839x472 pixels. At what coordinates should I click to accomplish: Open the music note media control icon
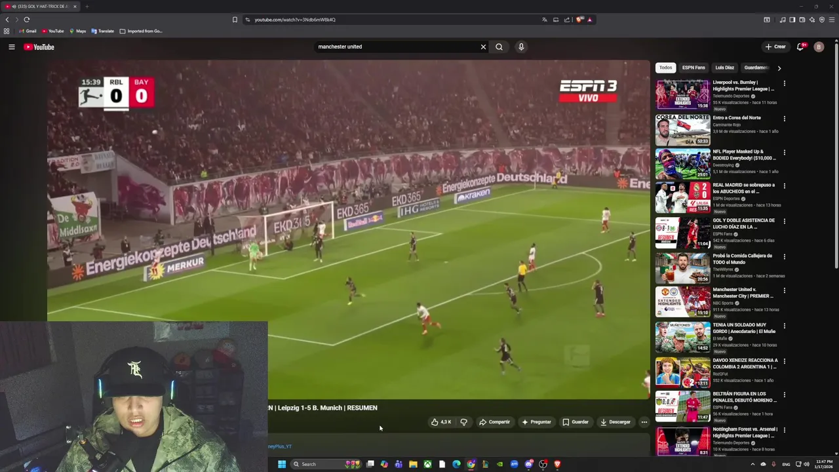tap(783, 20)
